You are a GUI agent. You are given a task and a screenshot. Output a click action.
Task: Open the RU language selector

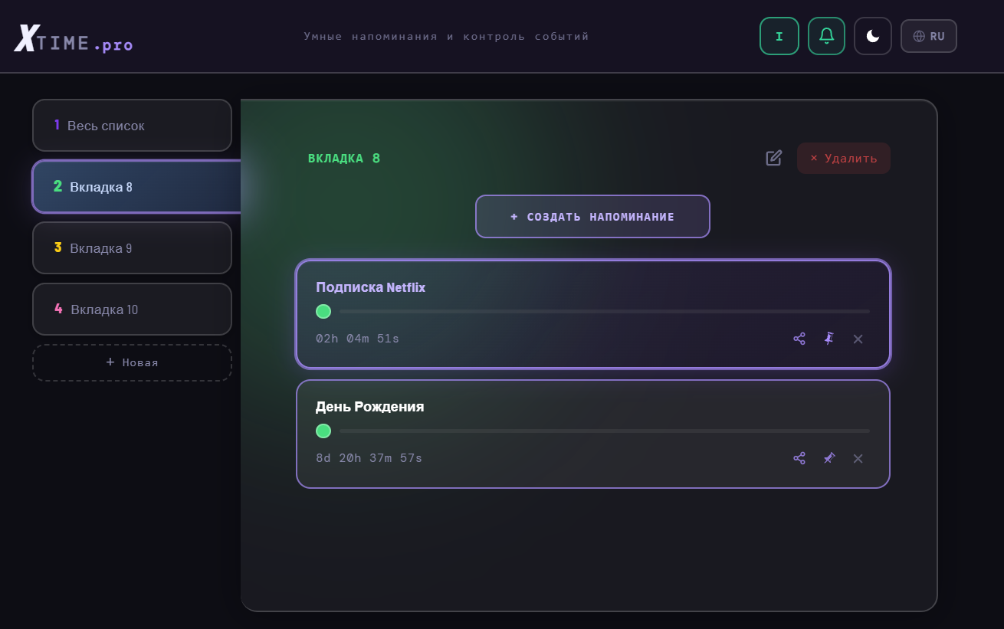(x=928, y=36)
